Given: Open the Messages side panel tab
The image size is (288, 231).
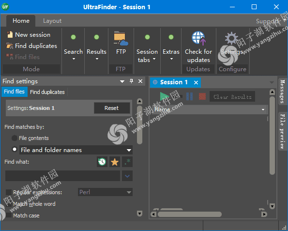Looking at the screenshot, I should [283, 92].
